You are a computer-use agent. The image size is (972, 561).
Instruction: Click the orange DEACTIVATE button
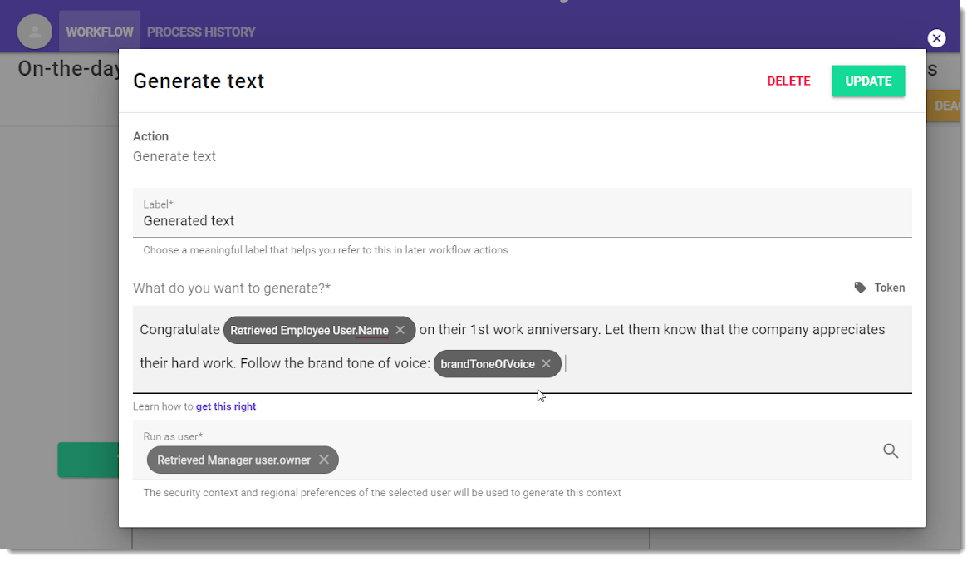click(950, 106)
